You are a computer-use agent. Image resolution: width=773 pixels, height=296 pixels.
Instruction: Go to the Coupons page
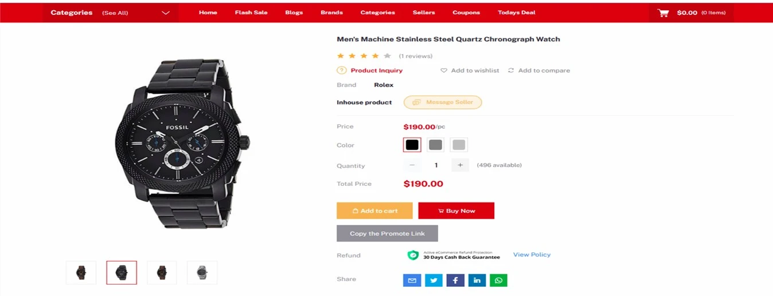(x=466, y=13)
